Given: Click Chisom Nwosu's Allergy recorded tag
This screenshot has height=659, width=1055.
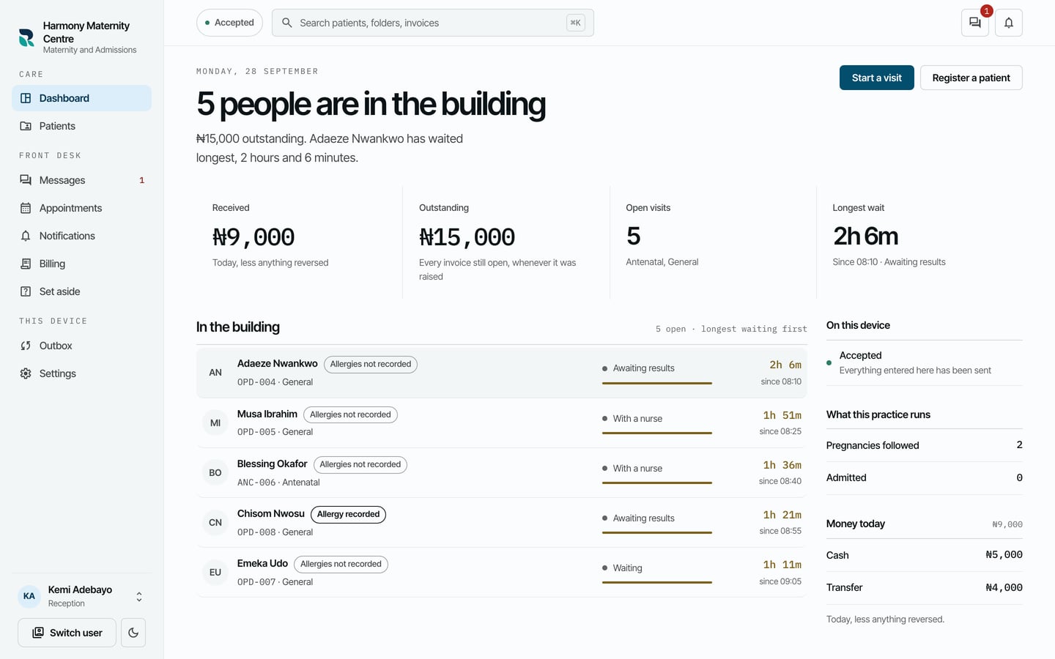Looking at the screenshot, I should tap(348, 514).
